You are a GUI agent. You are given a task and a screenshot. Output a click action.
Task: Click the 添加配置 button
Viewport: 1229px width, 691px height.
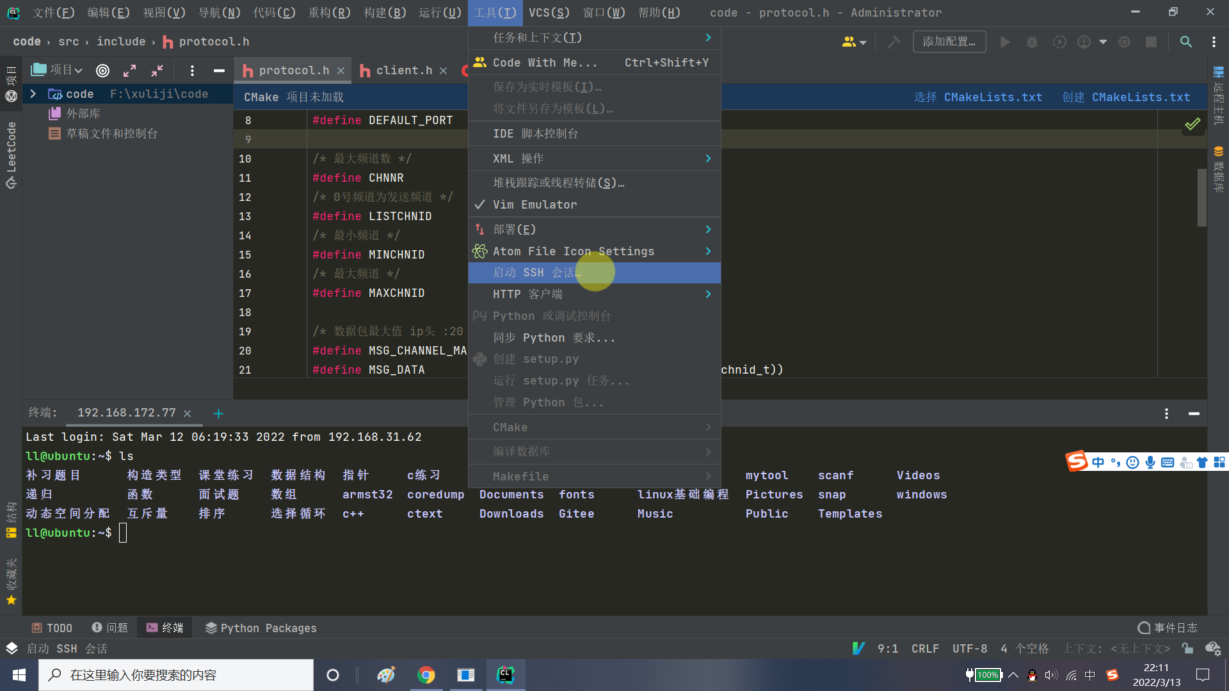click(949, 41)
